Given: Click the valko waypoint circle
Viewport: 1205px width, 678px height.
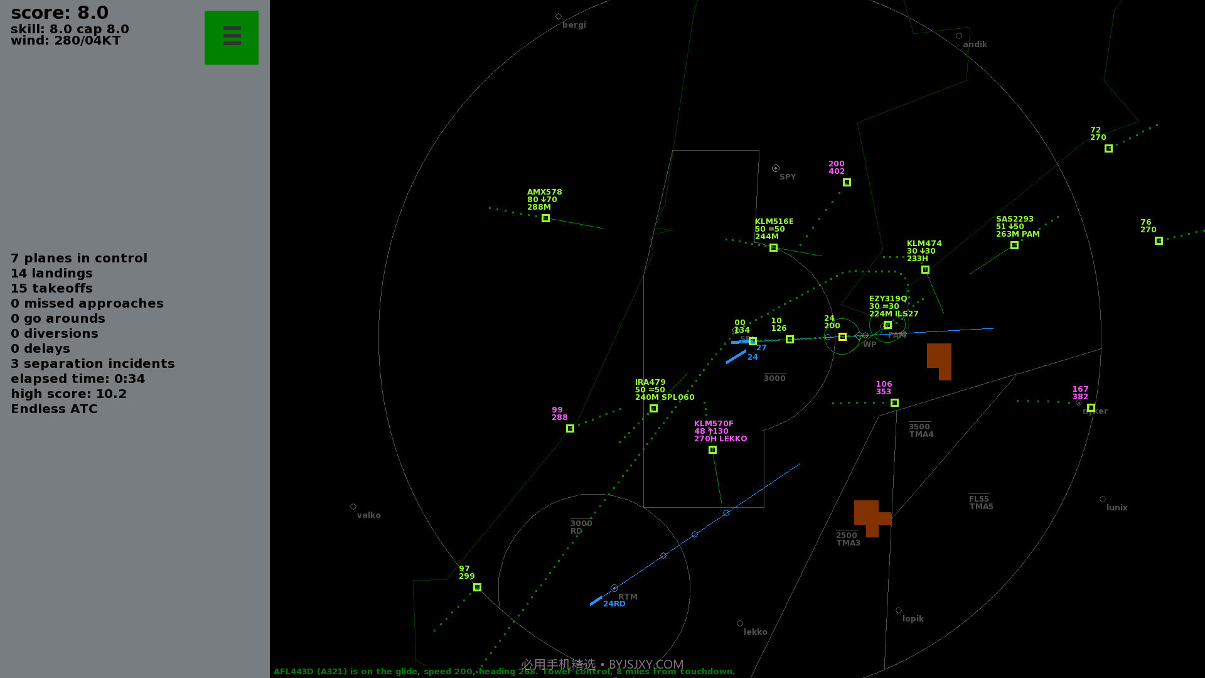Looking at the screenshot, I should point(353,507).
